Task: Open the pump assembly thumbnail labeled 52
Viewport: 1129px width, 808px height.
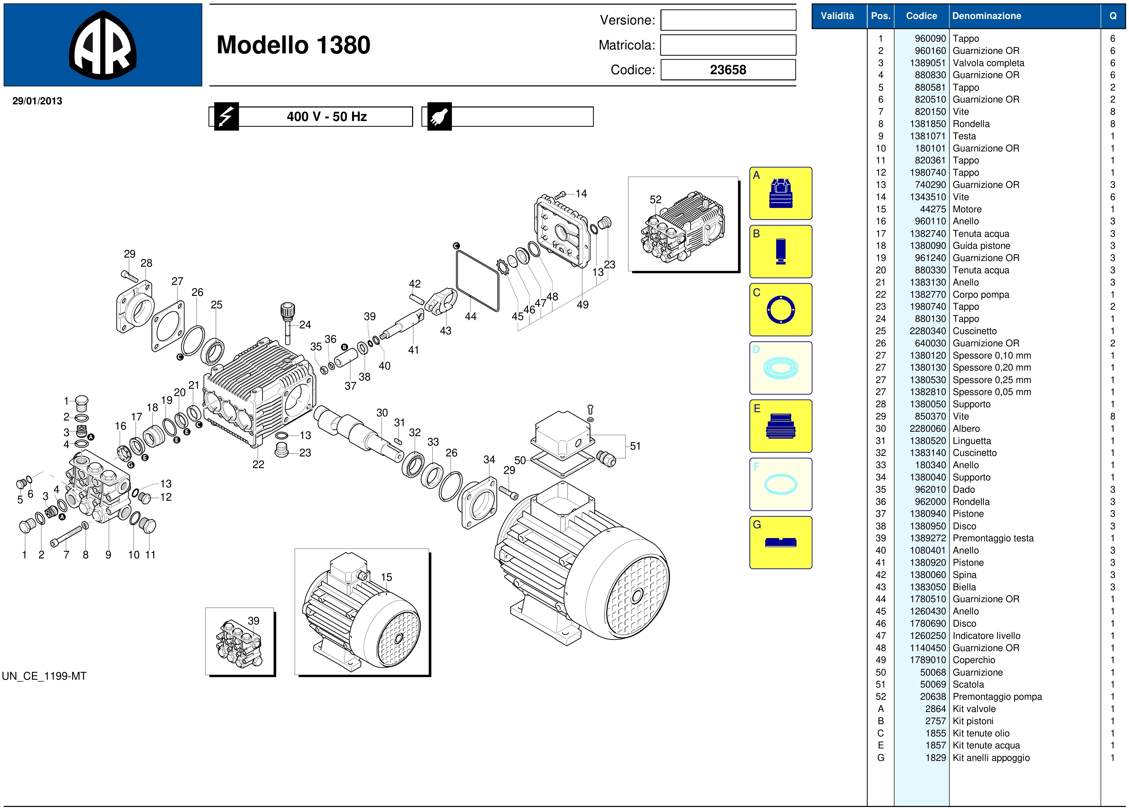Action: [683, 224]
